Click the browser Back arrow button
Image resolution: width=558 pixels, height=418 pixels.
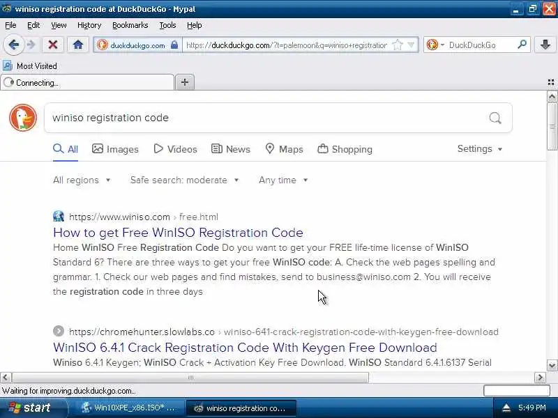[13, 45]
